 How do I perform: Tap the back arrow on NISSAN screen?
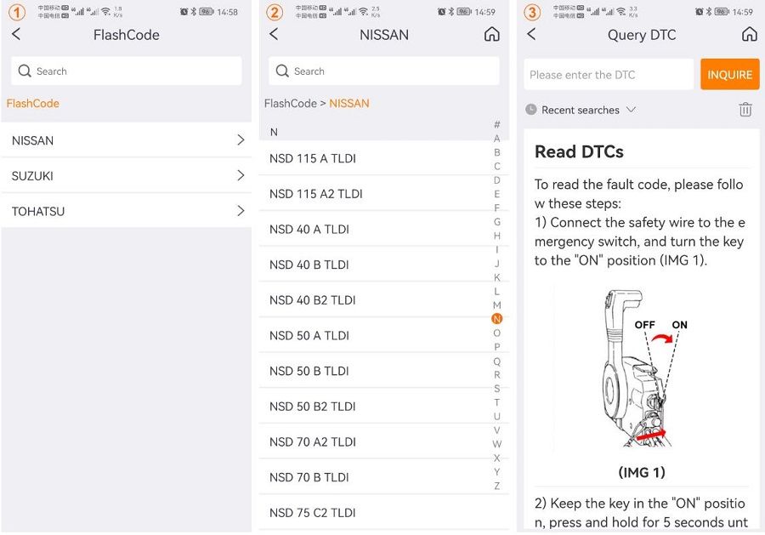(x=274, y=34)
